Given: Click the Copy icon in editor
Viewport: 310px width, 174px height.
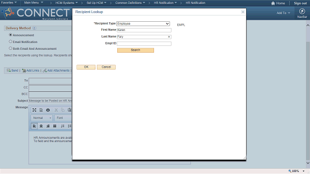Looking at the screenshot, I should 62,110.
